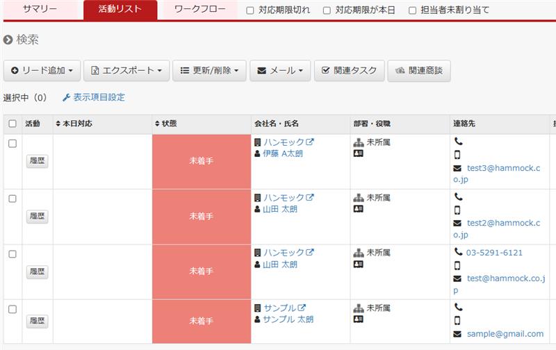Expand the エクスポート dropdown menu
556x350 pixels.
click(x=126, y=70)
